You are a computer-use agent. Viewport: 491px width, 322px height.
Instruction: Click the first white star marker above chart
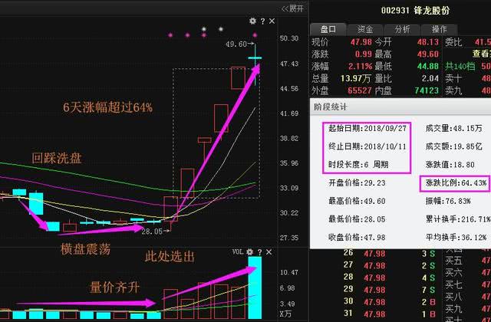[204, 30]
